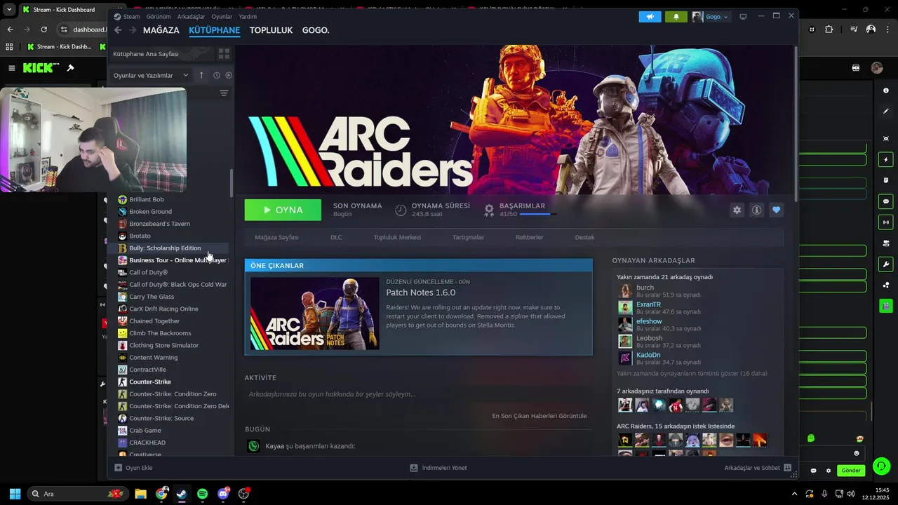The height and width of the screenshot is (505, 898).
Task: Switch library to grid collections view
Action: click(224, 54)
